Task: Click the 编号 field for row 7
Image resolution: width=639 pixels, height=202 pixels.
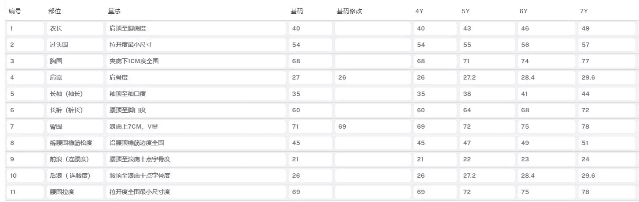Action: tap(25, 127)
